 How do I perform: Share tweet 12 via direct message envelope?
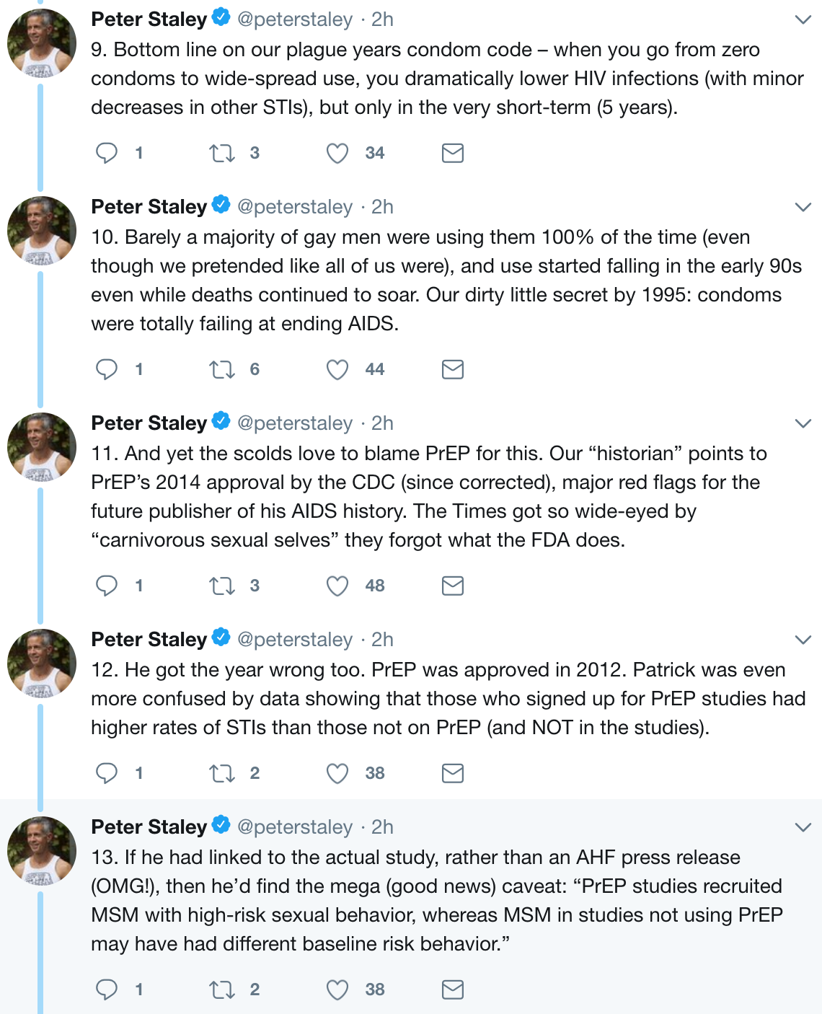(452, 773)
